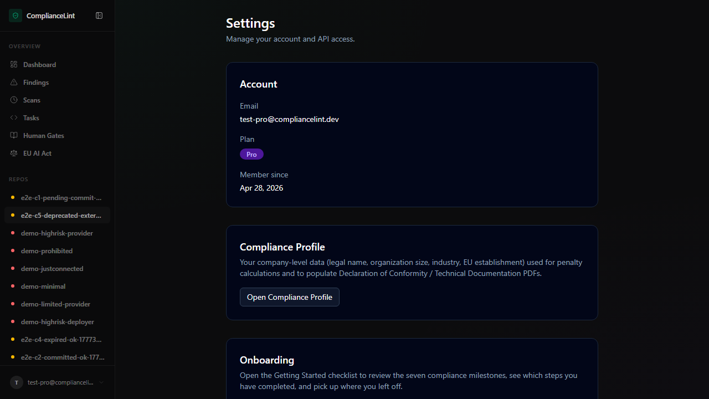Select the e2e-c1-pending-commit repo

tap(61, 198)
